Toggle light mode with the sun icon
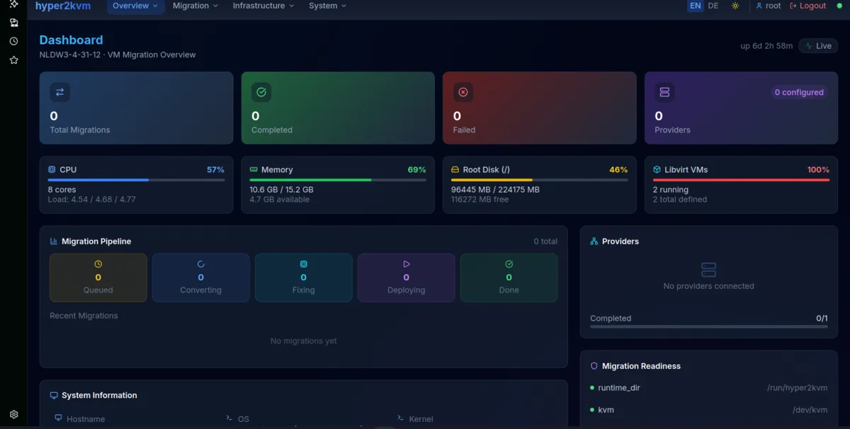Viewport: 850px width, 429px height. [735, 6]
